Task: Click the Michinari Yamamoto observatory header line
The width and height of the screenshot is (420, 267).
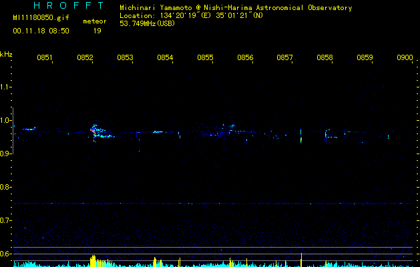Action: coord(236,7)
